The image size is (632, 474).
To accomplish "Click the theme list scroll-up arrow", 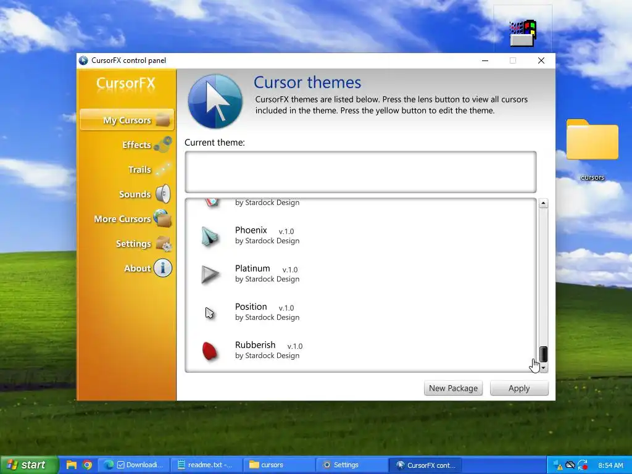I will tap(543, 203).
